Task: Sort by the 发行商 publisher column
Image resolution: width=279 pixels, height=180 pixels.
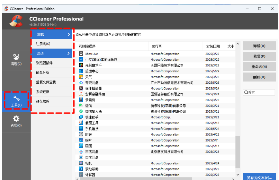Action: tap(175, 46)
